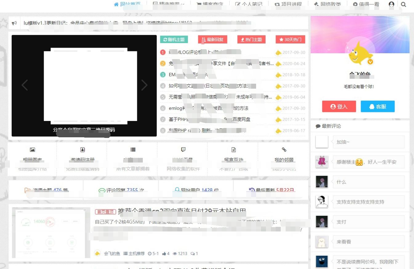
Task: Expand the 精选推荐 dropdown menu
Action: coord(169,4)
